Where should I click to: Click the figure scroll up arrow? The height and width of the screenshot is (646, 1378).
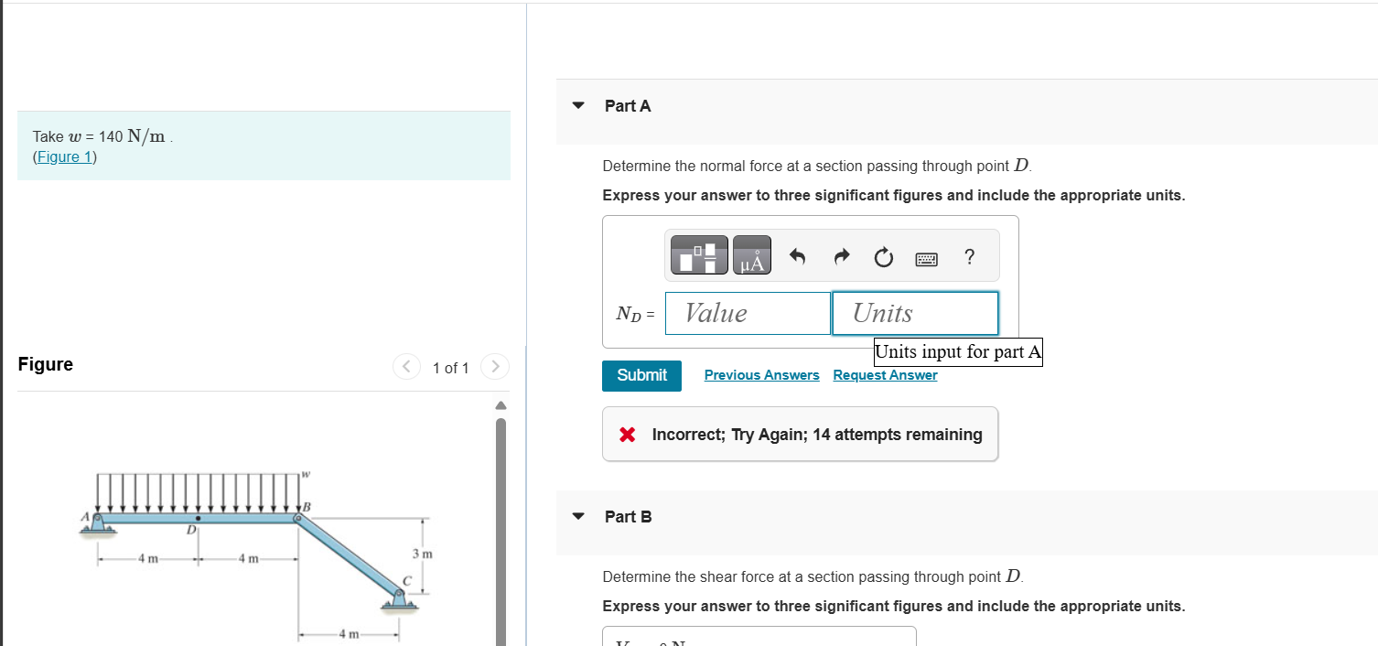coord(501,405)
